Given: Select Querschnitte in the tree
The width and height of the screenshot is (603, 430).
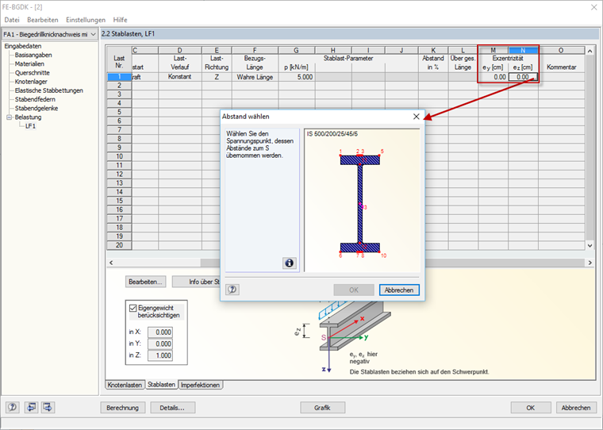Looking at the screenshot, I should pyautogui.click(x=33, y=73).
